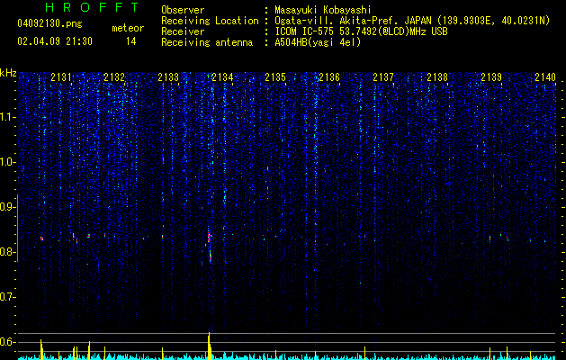
Task: Click the Receiving Location value line
Action: pyautogui.click(x=412, y=21)
